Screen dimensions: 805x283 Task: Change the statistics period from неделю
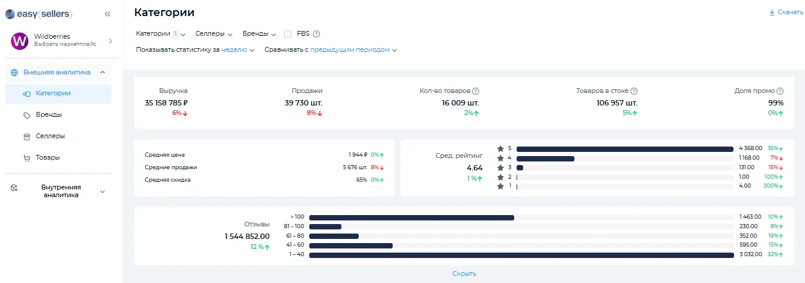click(x=238, y=50)
